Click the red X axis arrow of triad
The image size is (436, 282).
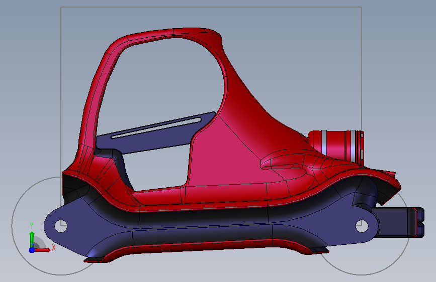point(42,250)
